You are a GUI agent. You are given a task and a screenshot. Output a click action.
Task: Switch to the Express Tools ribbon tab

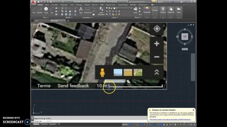tap(111, 5)
